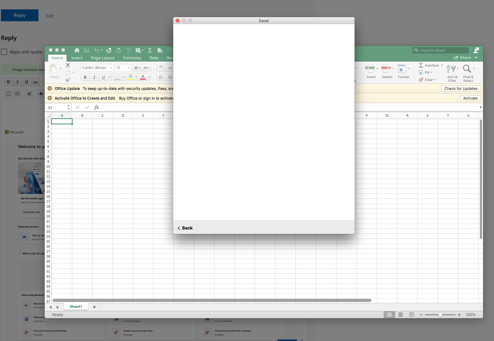Dismiss the Activate Office notification bar
494x341 pixels.
(x=50, y=98)
